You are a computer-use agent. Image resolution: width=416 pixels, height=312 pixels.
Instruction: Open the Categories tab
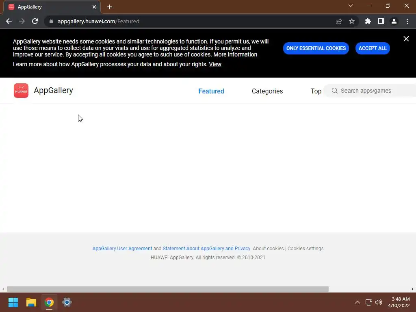pos(267,91)
